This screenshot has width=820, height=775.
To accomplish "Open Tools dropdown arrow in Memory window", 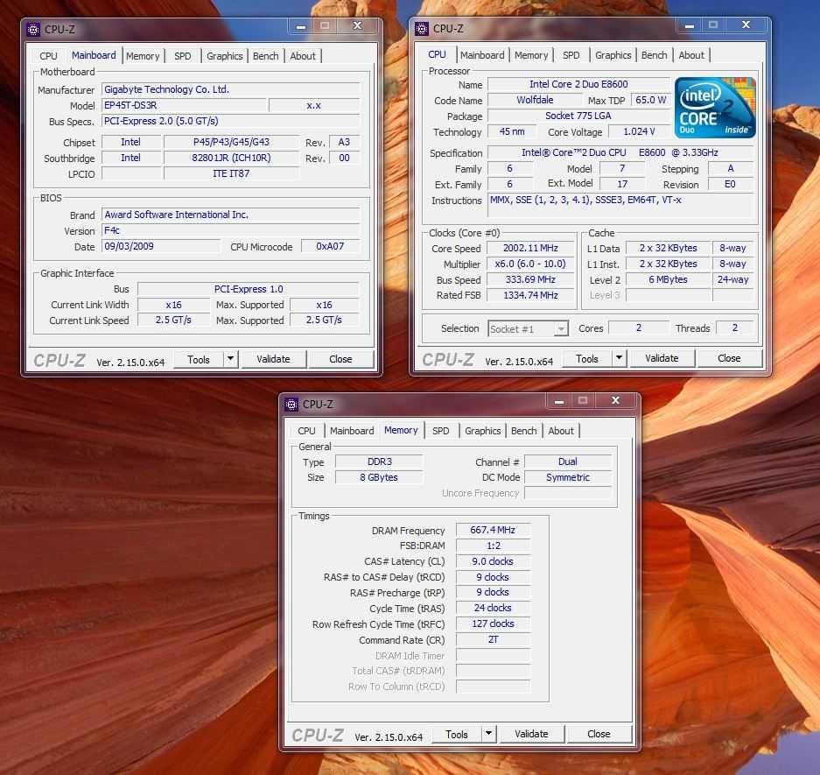I will pyautogui.click(x=488, y=734).
